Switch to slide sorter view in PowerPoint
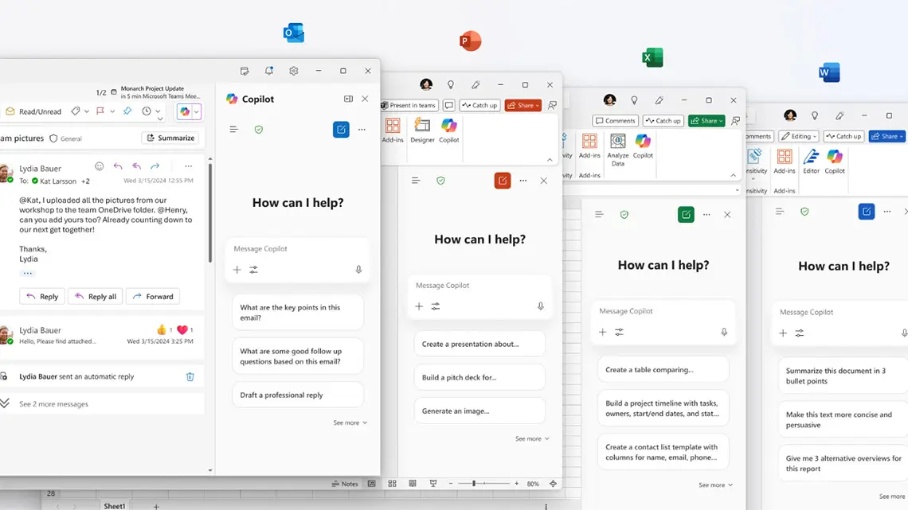908x510 pixels. pos(392,484)
